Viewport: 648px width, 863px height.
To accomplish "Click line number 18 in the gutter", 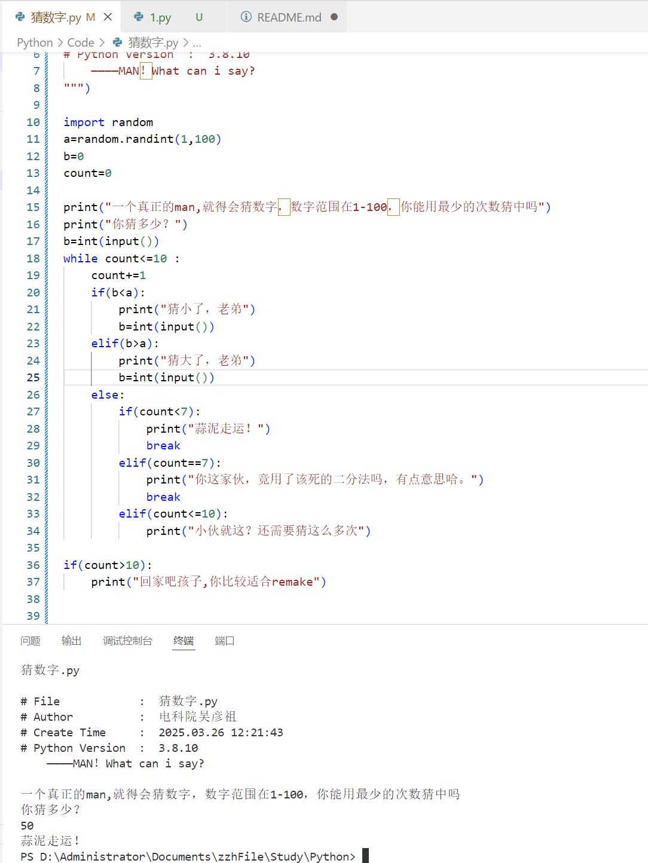I will coord(33,258).
